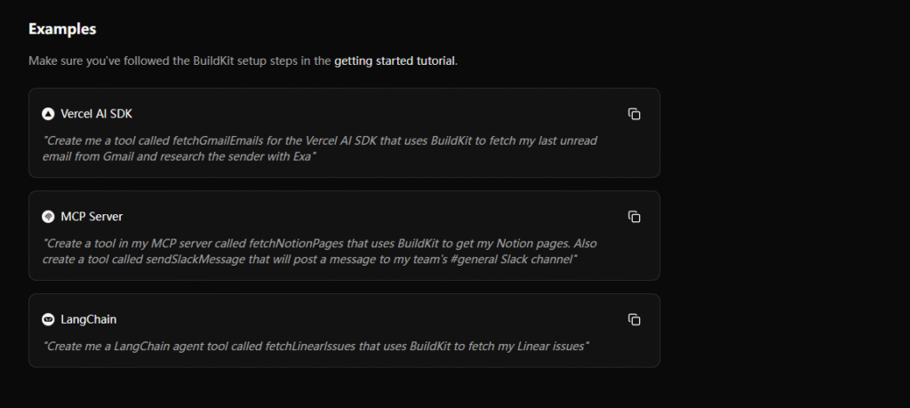Copy the MCP Server example prompt
This screenshot has width=910, height=408.
(x=635, y=217)
